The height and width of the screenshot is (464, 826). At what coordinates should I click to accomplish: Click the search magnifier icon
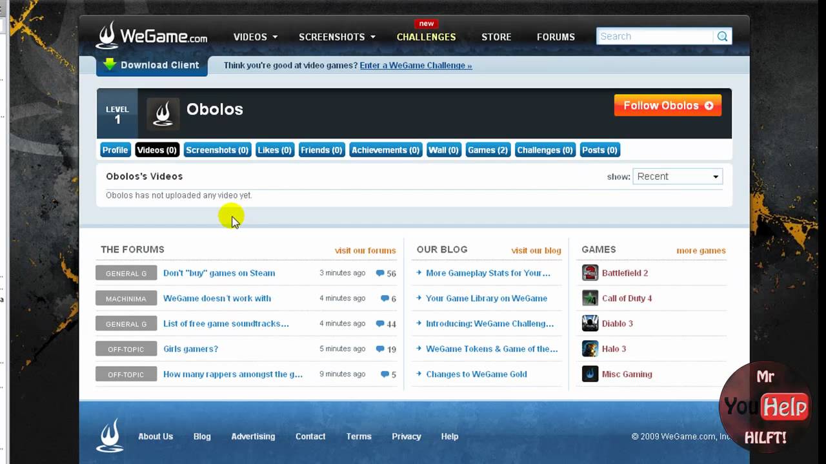click(723, 37)
